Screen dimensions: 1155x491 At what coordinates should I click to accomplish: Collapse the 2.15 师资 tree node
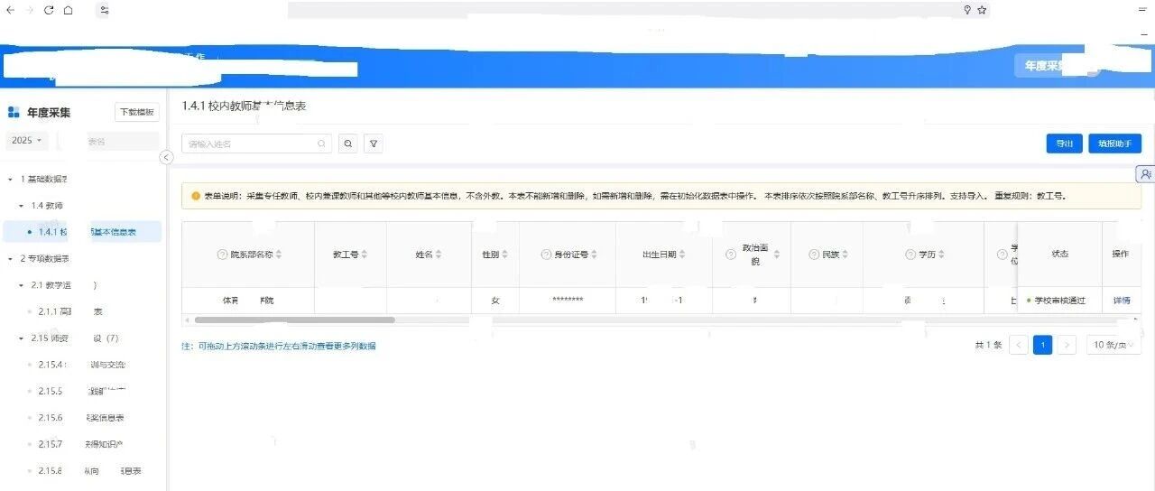[x=21, y=338]
